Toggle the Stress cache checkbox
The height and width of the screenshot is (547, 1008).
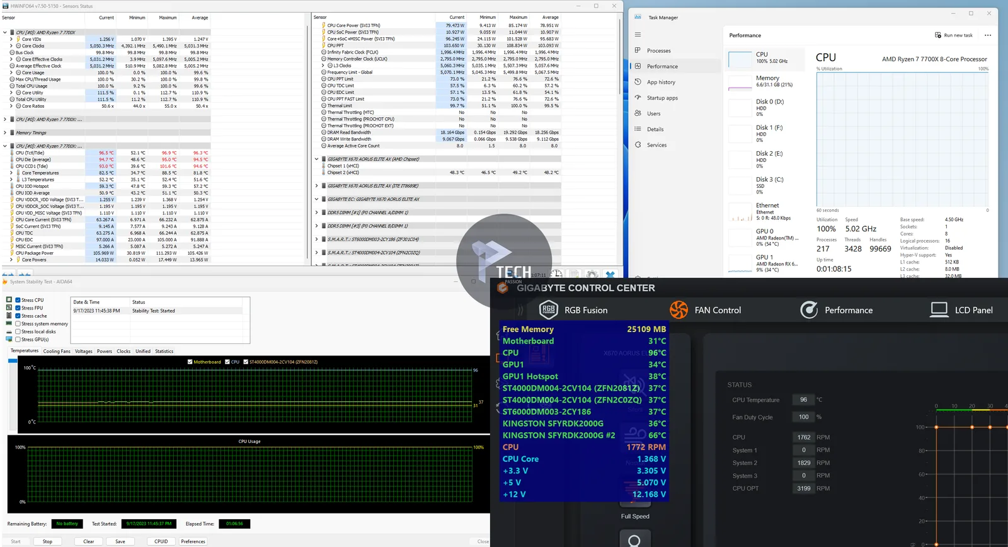(18, 316)
